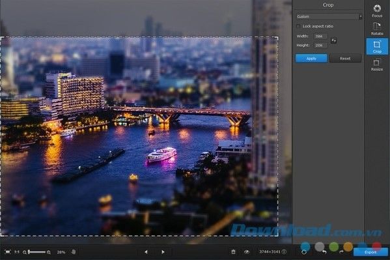This screenshot has height=260, width=390.
Task: Click the fit-to-screen icon
Action: 8,252
